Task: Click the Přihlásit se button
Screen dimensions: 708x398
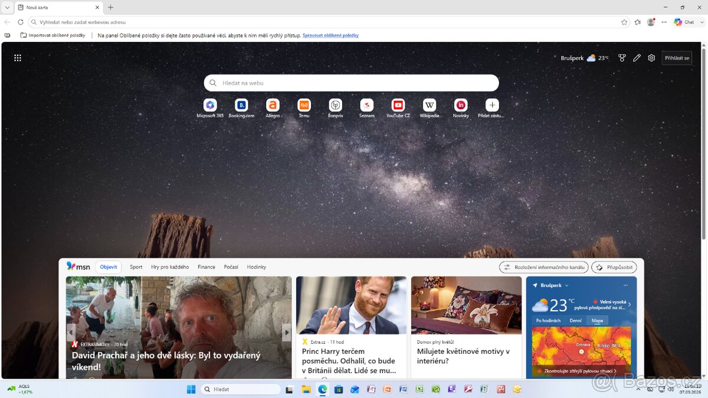Action: [x=677, y=58]
